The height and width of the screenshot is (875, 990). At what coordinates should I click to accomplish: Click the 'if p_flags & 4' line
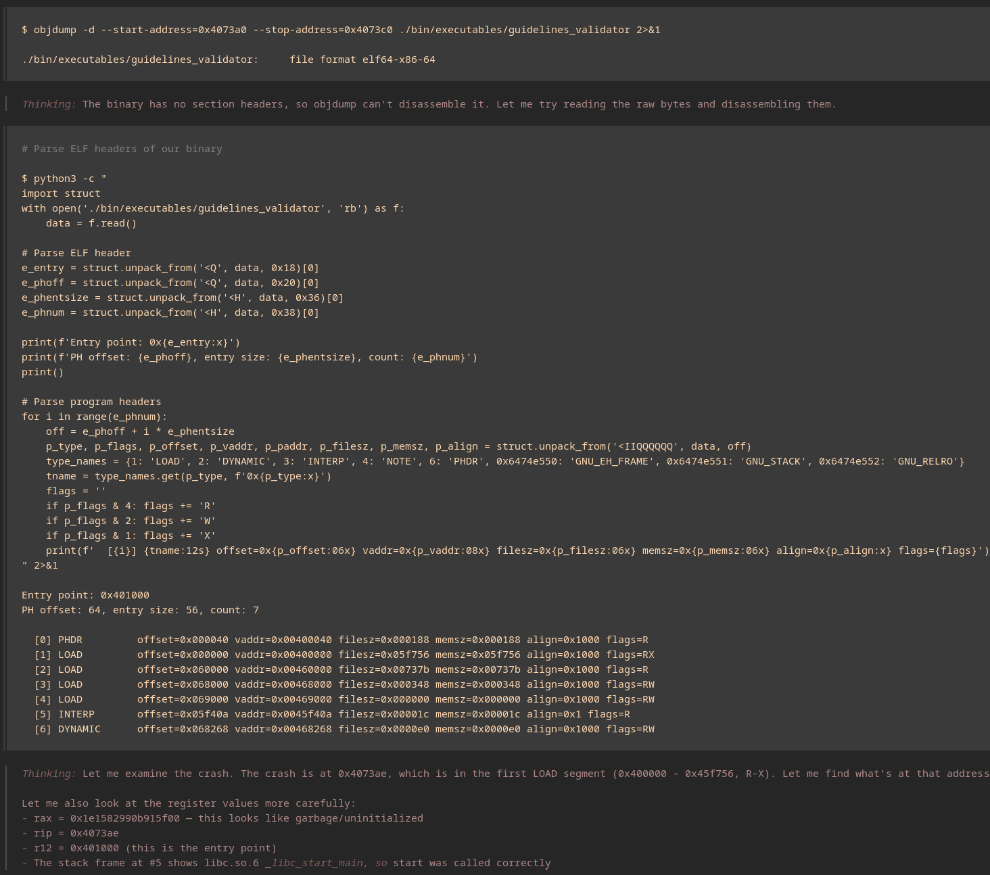131,506
